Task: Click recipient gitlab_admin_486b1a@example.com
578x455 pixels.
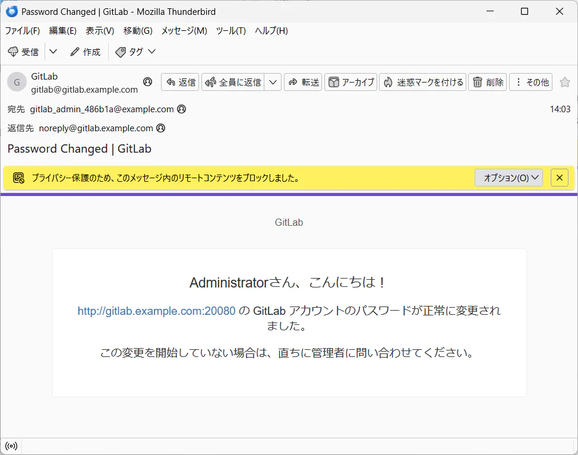Action: (102, 109)
